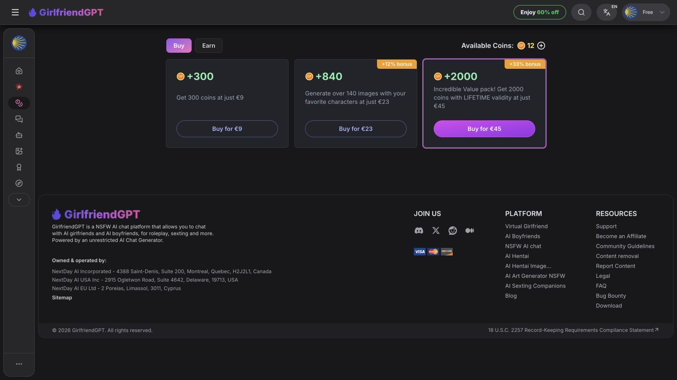
Task: Open the red sparkle sidebar icon
Action: click(19, 87)
